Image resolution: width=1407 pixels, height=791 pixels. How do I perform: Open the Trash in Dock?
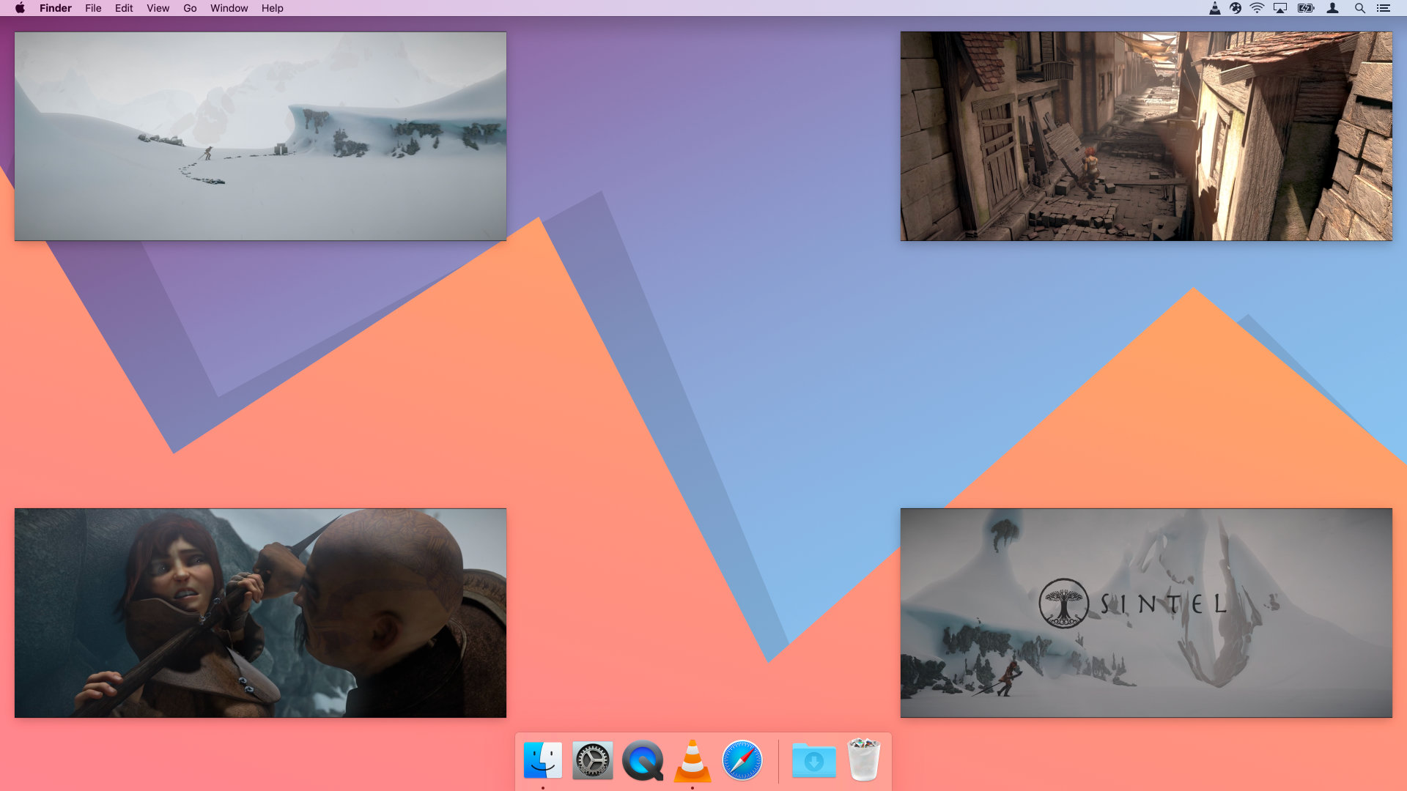[864, 760]
